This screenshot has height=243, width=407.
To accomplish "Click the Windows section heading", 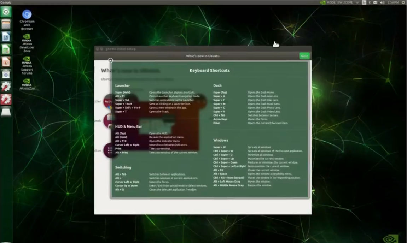I will (221, 140).
